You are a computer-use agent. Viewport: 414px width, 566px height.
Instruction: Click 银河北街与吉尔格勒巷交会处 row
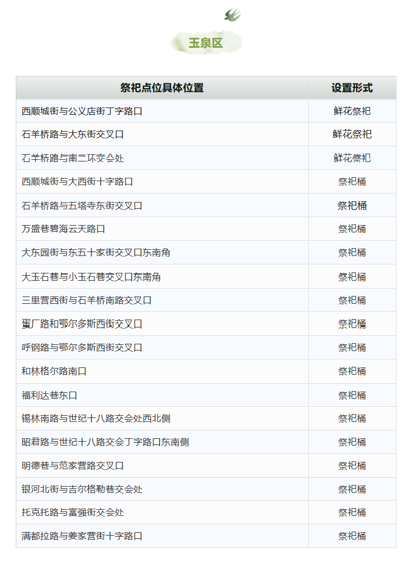(x=82, y=489)
